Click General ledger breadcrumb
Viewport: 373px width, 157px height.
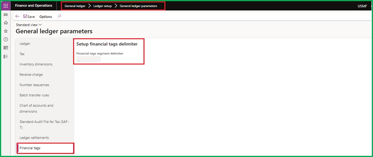coord(75,6)
